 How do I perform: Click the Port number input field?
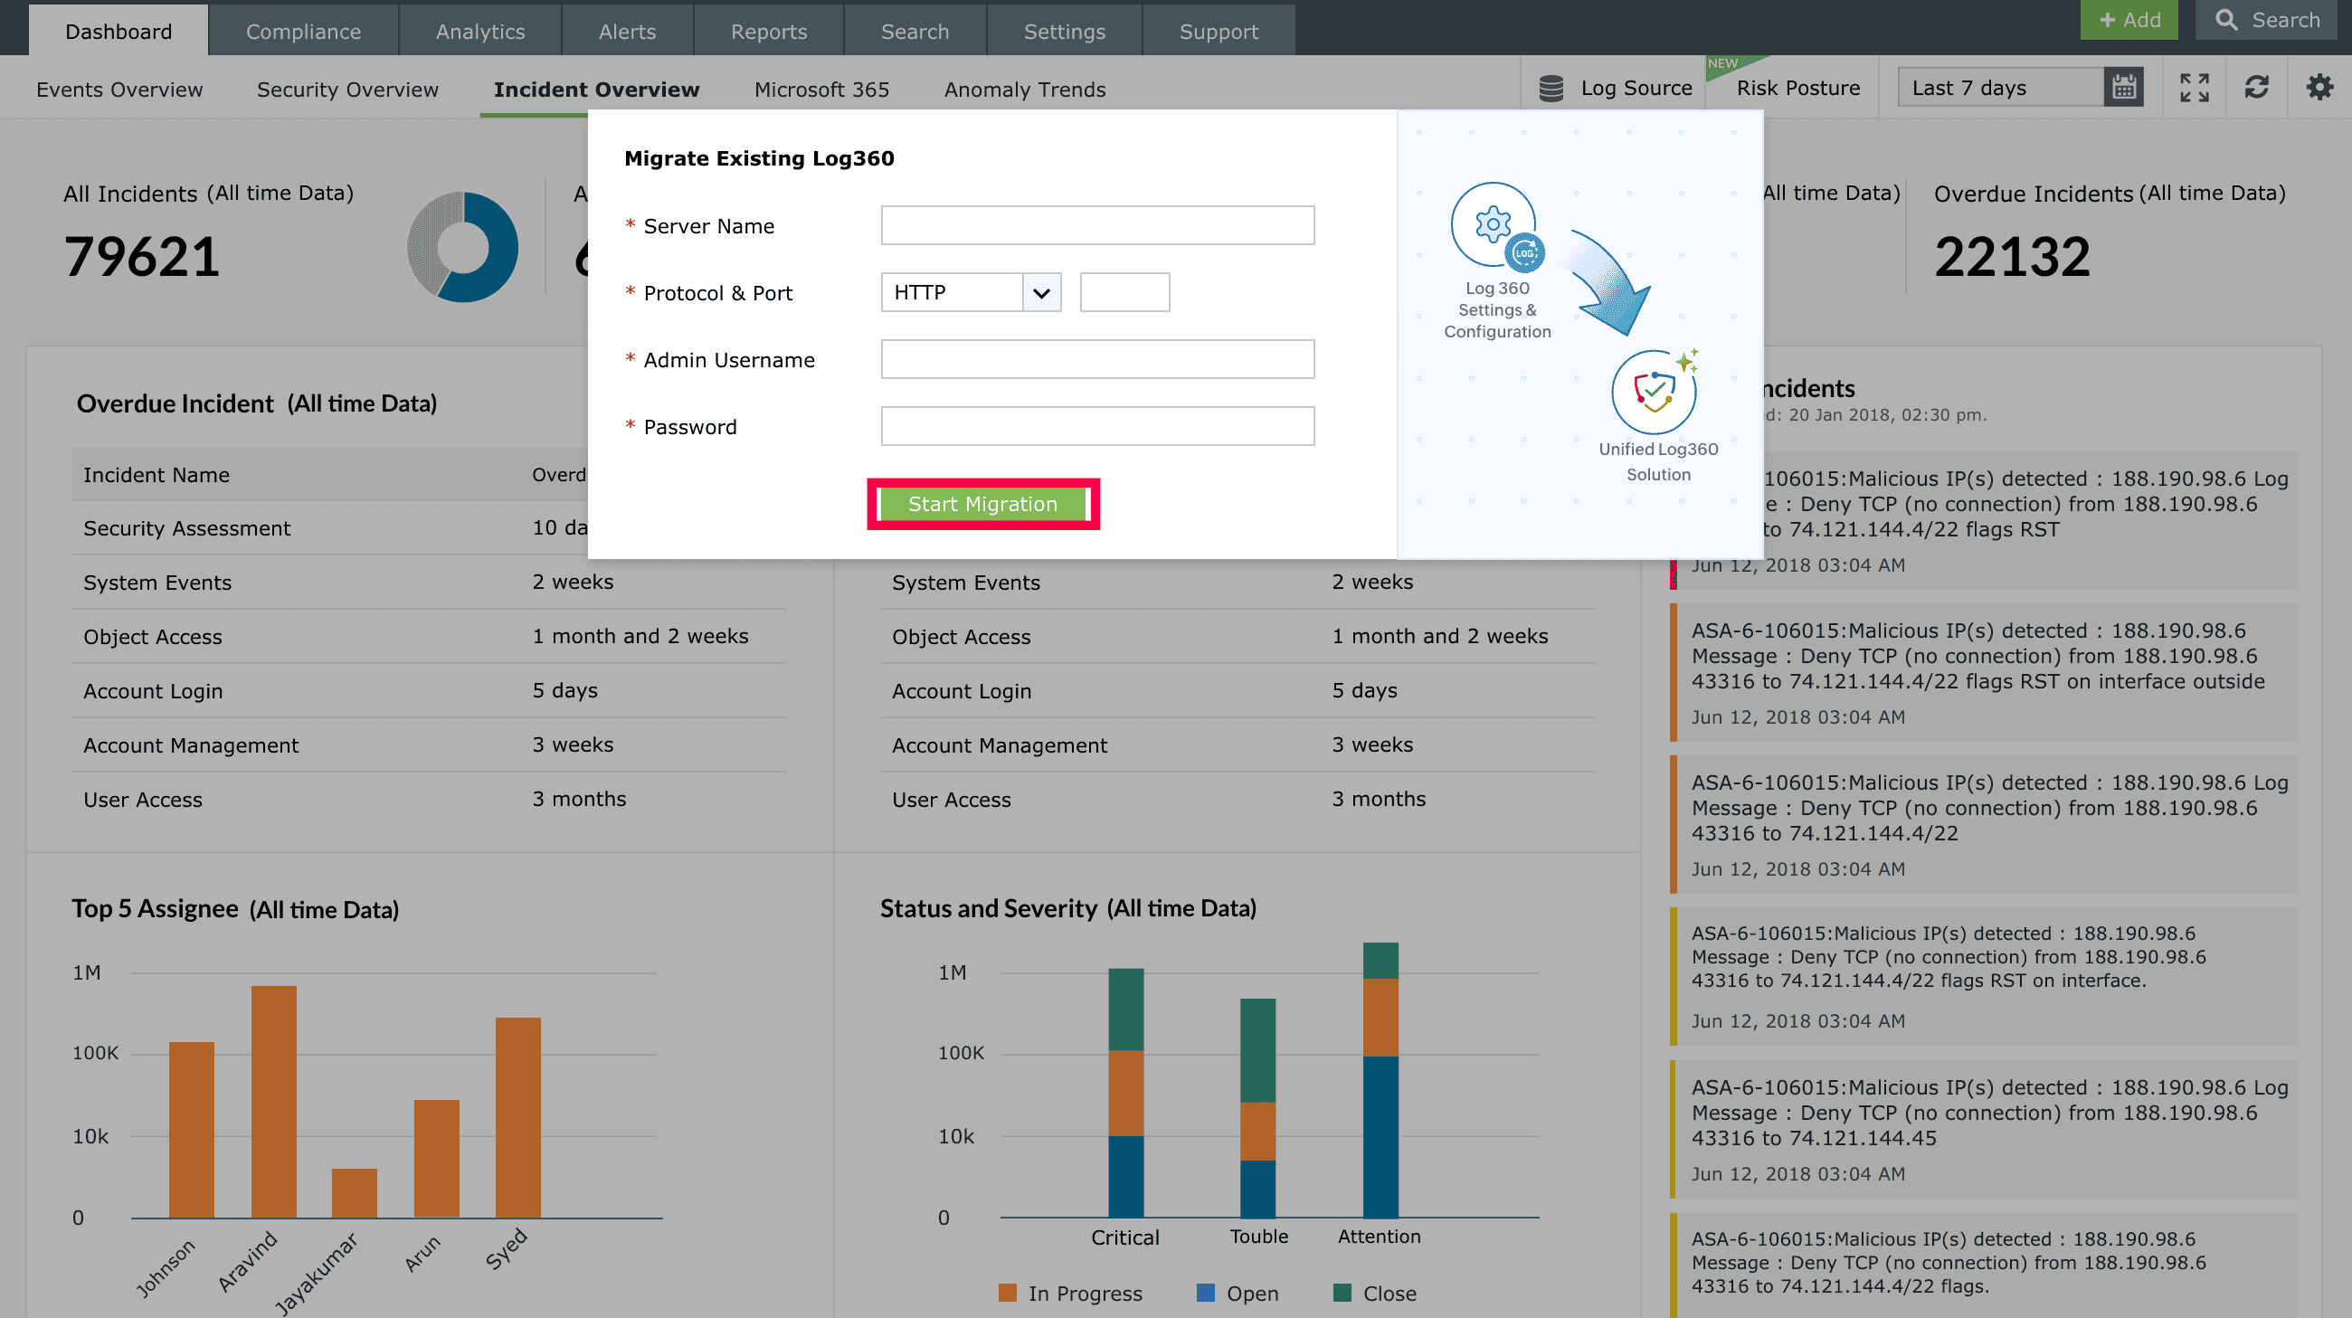click(x=1124, y=292)
